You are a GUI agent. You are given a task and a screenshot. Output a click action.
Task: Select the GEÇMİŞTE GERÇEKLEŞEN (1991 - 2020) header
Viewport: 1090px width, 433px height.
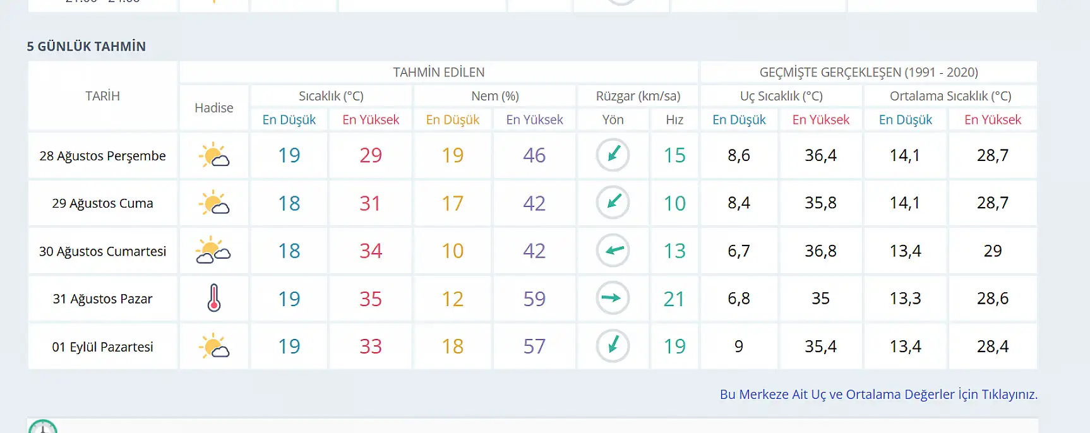(x=868, y=73)
